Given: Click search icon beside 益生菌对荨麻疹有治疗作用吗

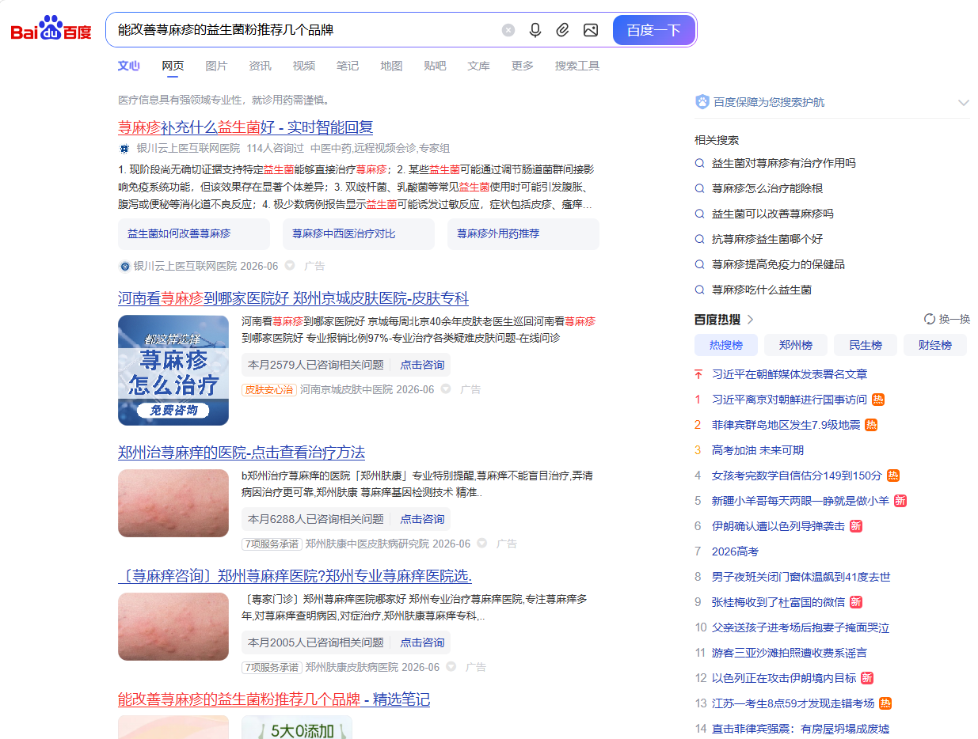Looking at the screenshot, I should pos(699,163).
